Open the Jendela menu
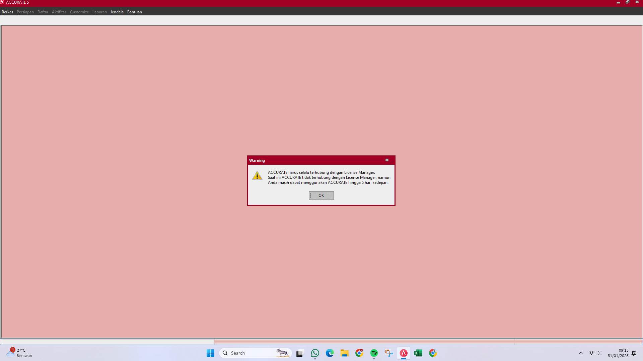Screen dimensions: 643x361 tap(117, 12)
